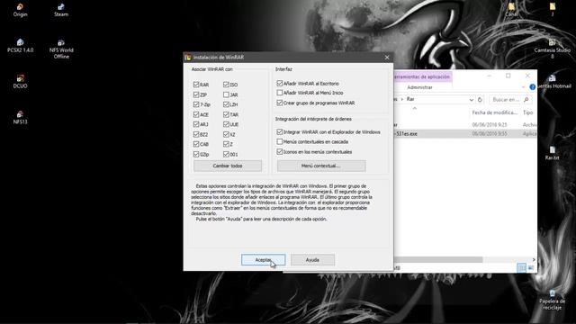
Task: Click the right arrow of Explorer horizontal scrollbar
Action: (534, 260)
